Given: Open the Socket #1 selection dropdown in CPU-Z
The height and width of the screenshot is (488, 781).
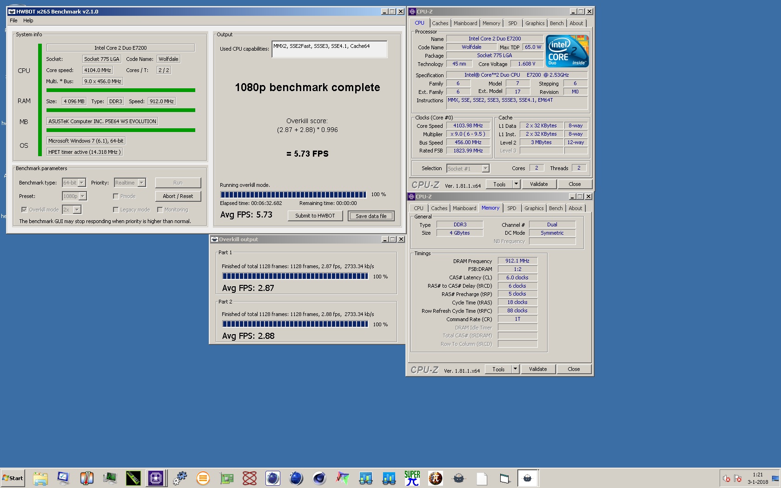Looking at the screenshot, I should coord(468,168).
